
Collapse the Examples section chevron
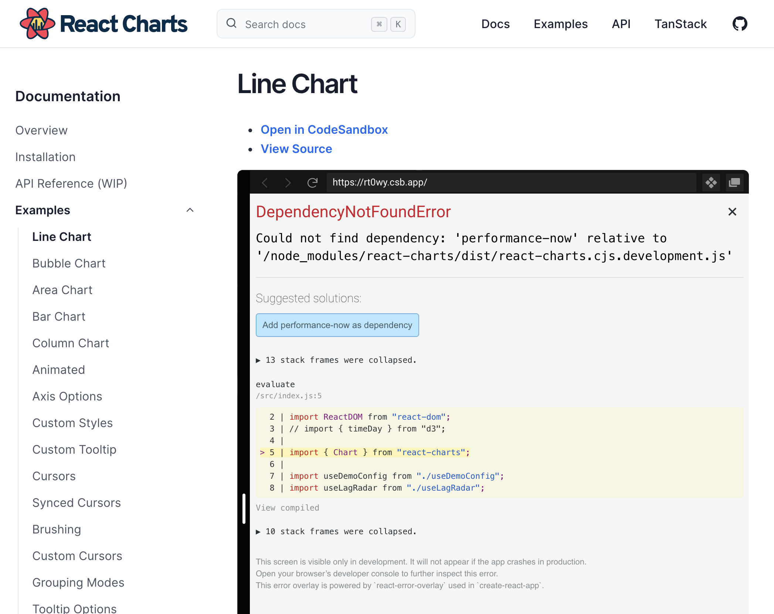pos(190,210)
